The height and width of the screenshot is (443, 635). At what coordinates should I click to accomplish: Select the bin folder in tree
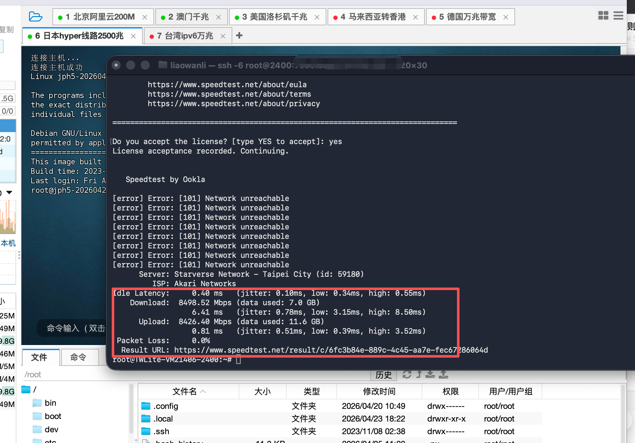click(x=45, y=403)
